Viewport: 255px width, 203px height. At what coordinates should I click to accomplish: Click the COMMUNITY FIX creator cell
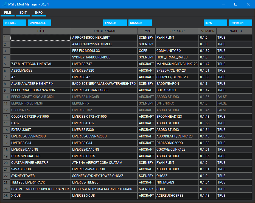(177, 51)
